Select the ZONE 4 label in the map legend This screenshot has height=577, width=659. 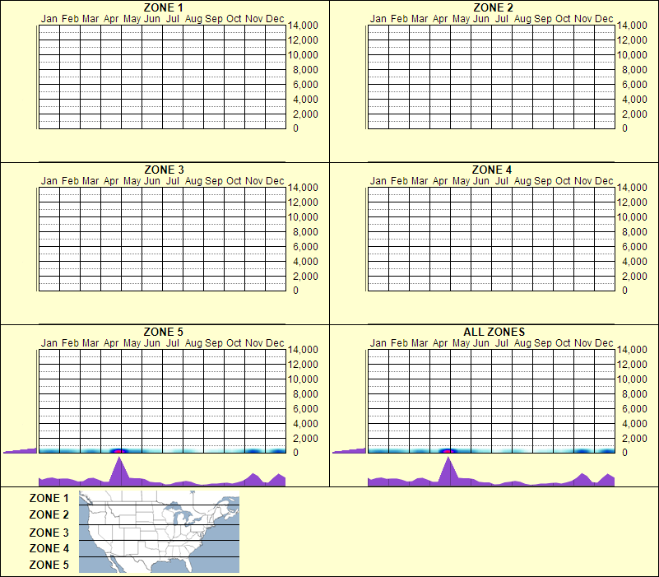[49, 548]
